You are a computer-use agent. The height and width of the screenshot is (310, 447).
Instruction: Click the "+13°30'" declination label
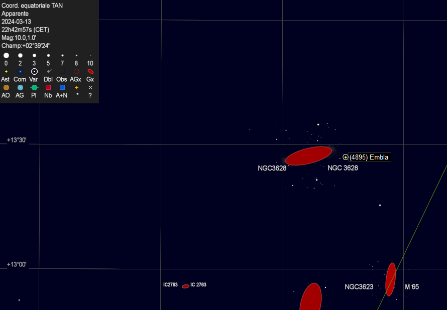pos(17,140)
